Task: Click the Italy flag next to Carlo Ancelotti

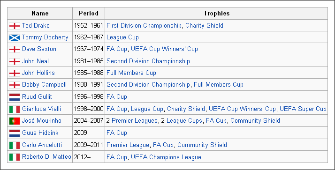Action: tap(15, 145)
